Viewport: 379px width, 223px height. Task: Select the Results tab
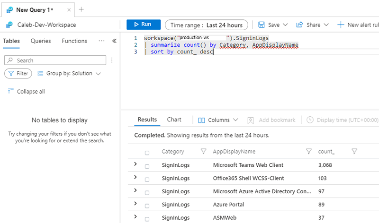coord(147,120)
